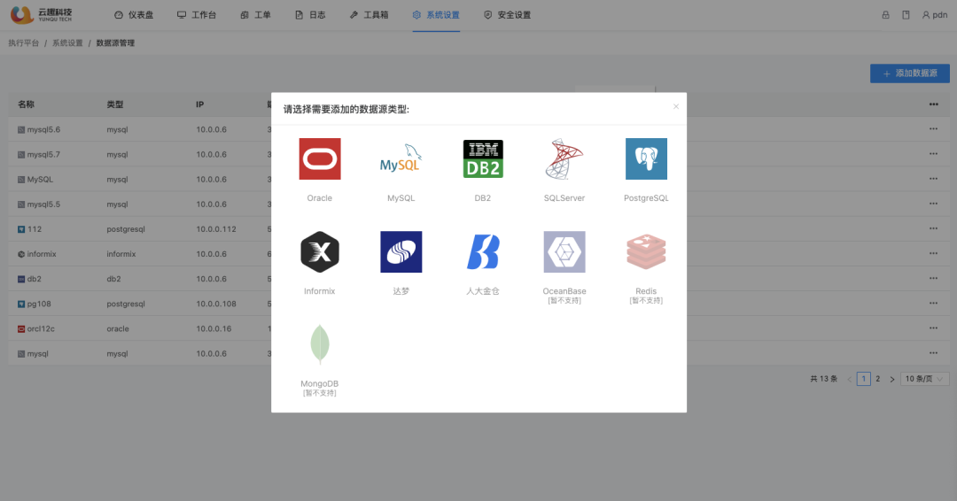Select the PostgreSQL elephant icon
Viewport: 957px width, 501px height.
(x=646, y=159)
